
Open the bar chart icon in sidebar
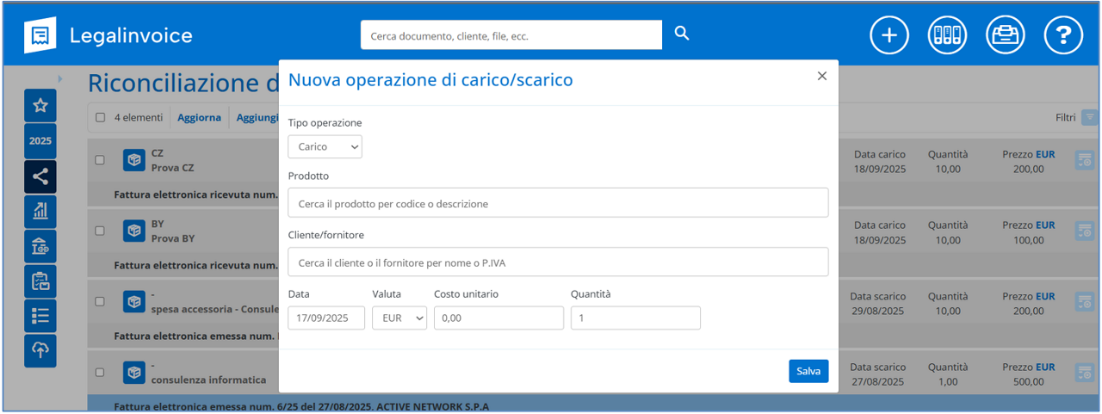tap(40, 211)
